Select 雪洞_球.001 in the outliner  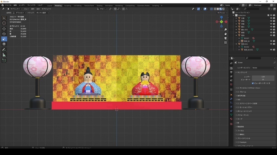[249, 50]
